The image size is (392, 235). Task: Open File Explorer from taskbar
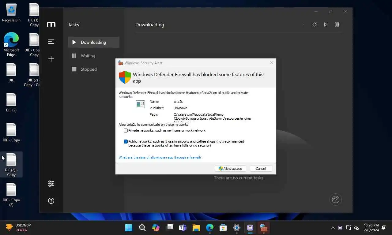pyautogui.click(x=196, y=228)
